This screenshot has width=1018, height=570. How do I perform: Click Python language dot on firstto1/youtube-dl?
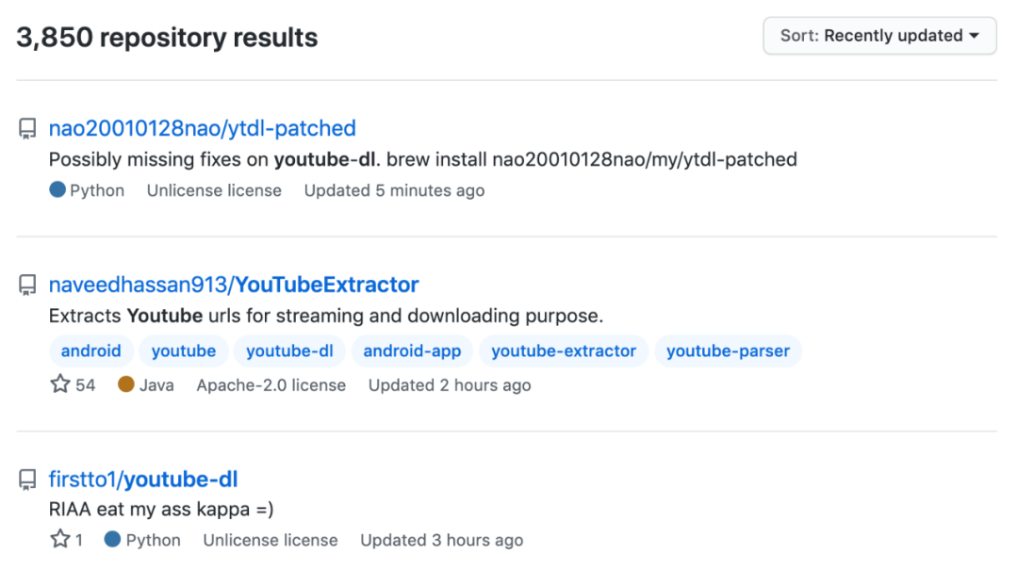(x=113, y=540)
